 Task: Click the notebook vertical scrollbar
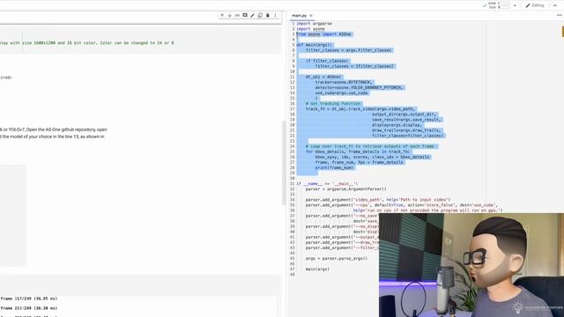(284, 163)
